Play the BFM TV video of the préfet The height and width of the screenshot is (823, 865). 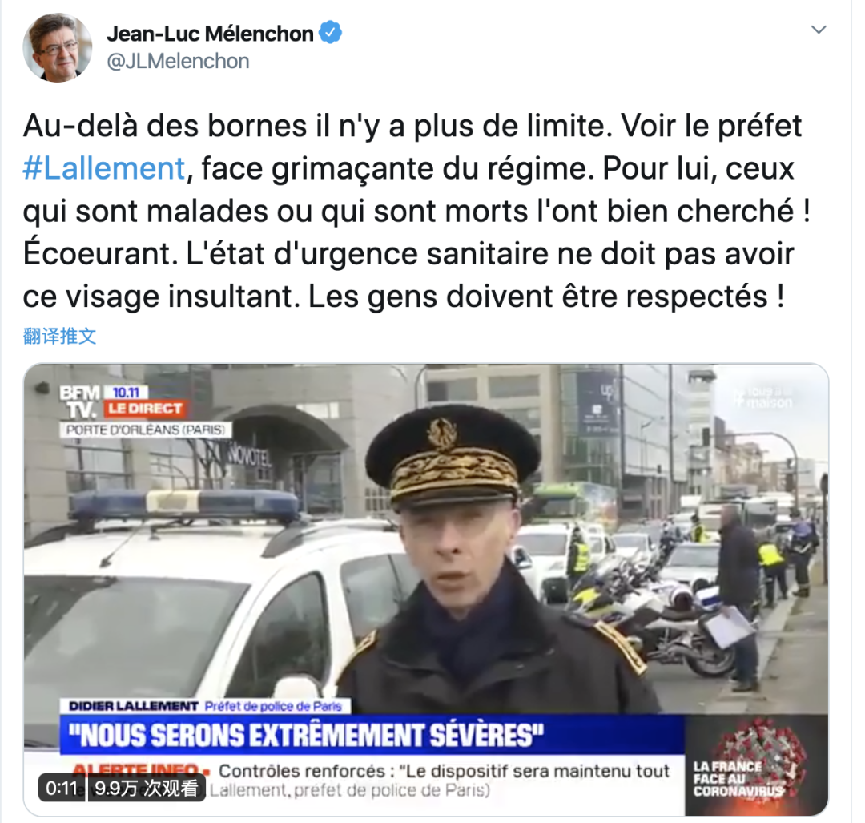(426, 590)
